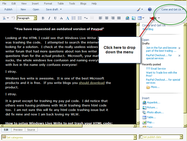This screenshot has height=141, width=187.
Task: Expand the cut/paste dropdown arrow
Action: click(8, 18)
